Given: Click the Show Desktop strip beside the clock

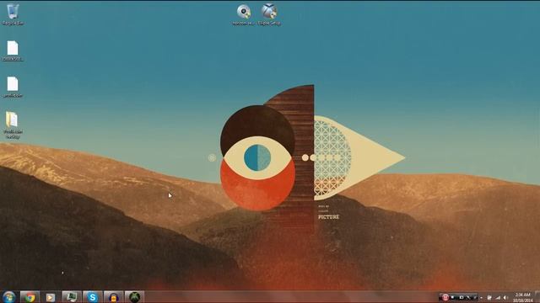Looking at the screenshot, I should (x=537, y=297).
